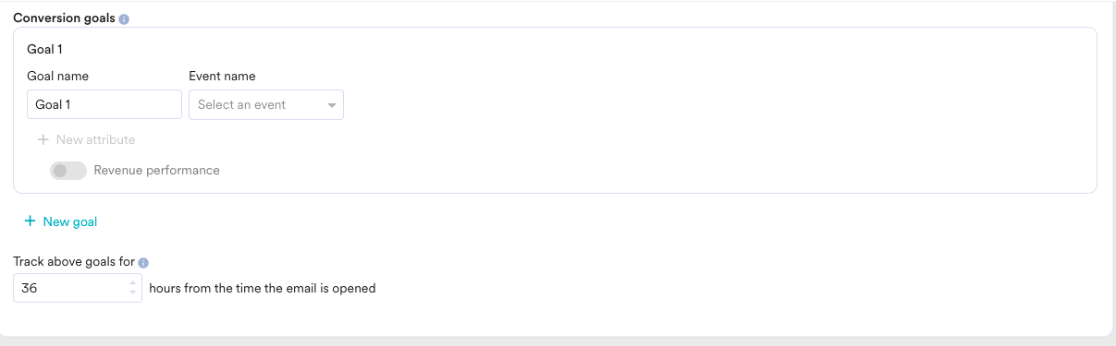Click the Event name field label
This screenshot has height=346, width=1116.
(x=222, y=76)
